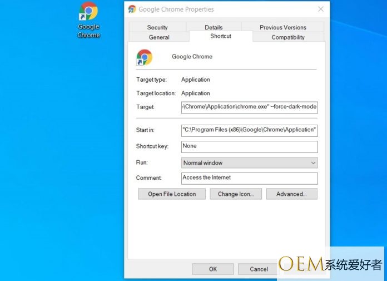Click the Change Icon button
This screenshot has height=281, width=387.
pos(236,194)
